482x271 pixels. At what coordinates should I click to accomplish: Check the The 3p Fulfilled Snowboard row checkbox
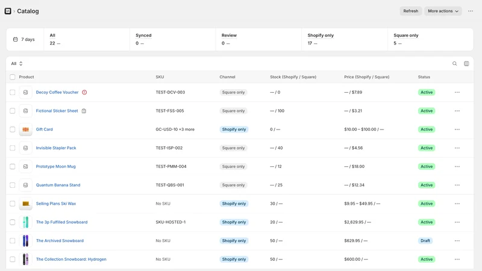(12, 222)
